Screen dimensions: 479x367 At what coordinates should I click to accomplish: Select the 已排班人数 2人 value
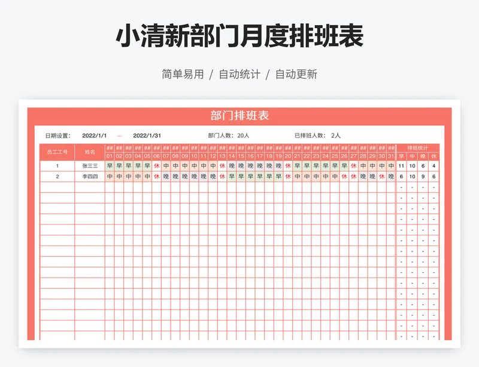tap(335, 135)
